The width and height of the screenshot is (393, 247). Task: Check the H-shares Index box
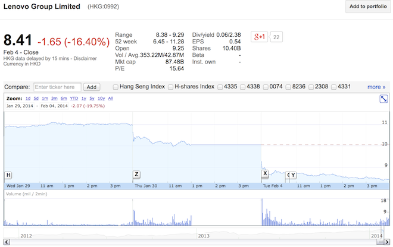click(x=170, y=87)
